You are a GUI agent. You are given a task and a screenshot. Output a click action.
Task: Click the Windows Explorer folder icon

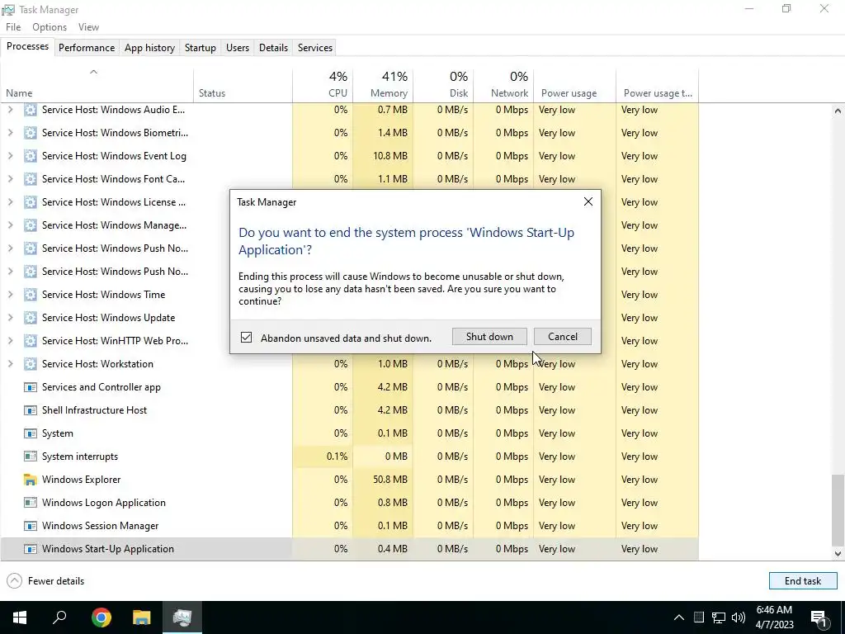pos(31,480)
